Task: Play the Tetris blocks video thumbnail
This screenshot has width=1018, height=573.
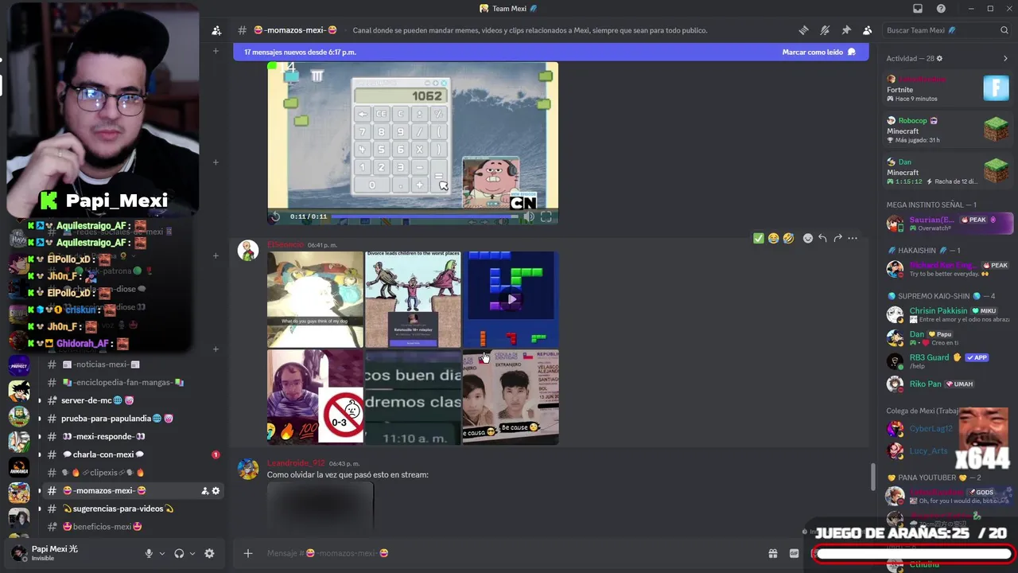Action: pyautogui.click(x=511, y=299)
